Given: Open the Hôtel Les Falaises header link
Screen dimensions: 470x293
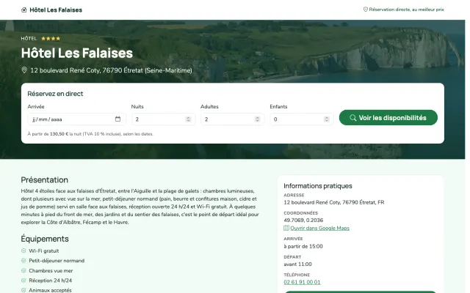Looking at the screenshot, I should click(x=51, y=10).
